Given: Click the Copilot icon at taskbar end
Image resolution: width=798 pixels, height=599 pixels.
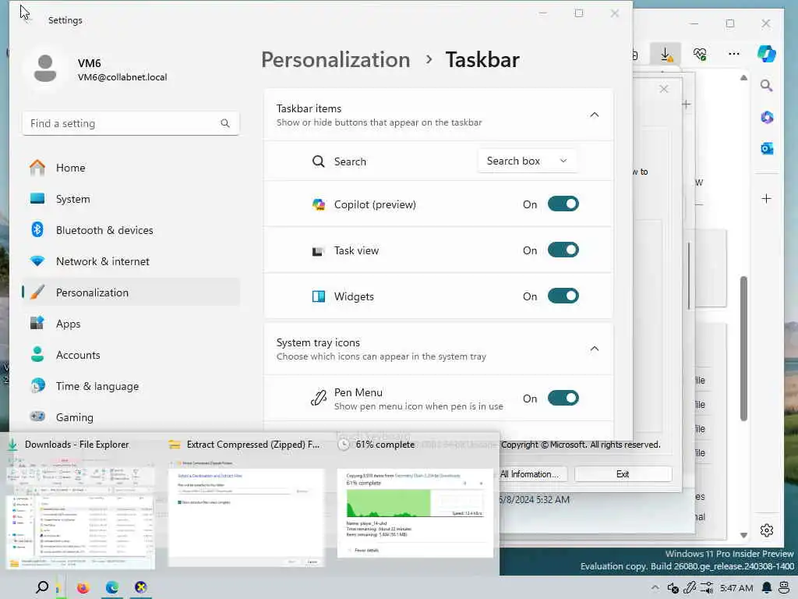Looking at the screenshot, I should click(784, 588).
